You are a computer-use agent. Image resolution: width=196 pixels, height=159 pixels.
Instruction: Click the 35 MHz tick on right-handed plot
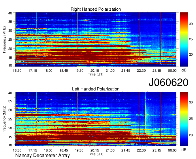point(10,22)
